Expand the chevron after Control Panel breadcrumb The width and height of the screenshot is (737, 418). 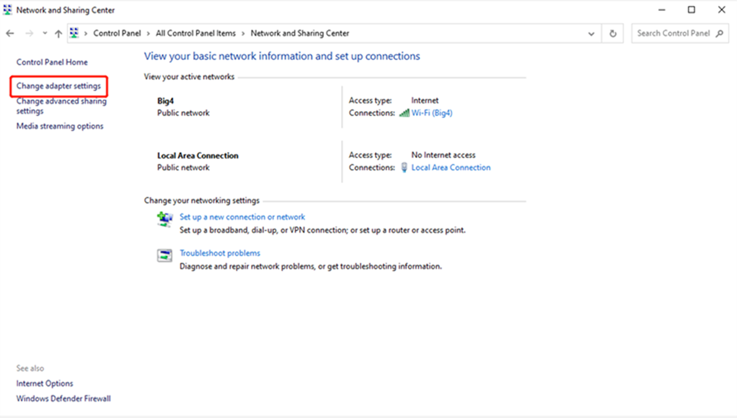[x=148, y=34]
